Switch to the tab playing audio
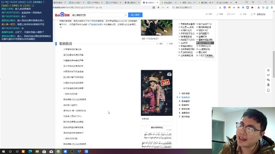This screenshot has width=275, height=154. pyautogui.click(x=205, y=3)
